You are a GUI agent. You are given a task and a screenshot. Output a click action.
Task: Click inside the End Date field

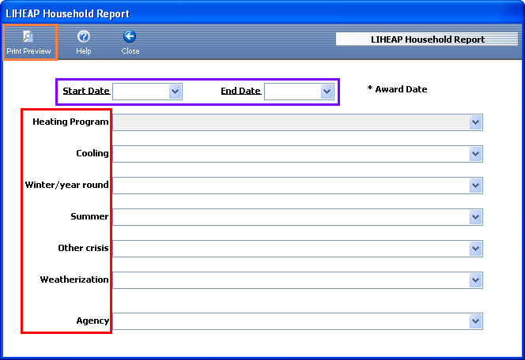point(293,92)
